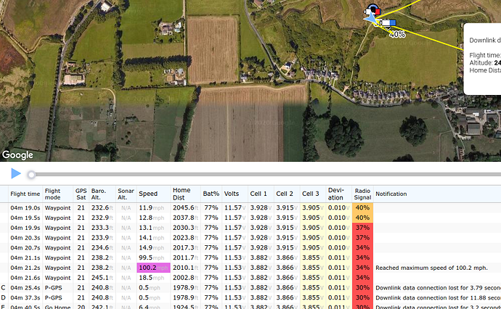Click the downlink info popup on map

coord(482,59)
